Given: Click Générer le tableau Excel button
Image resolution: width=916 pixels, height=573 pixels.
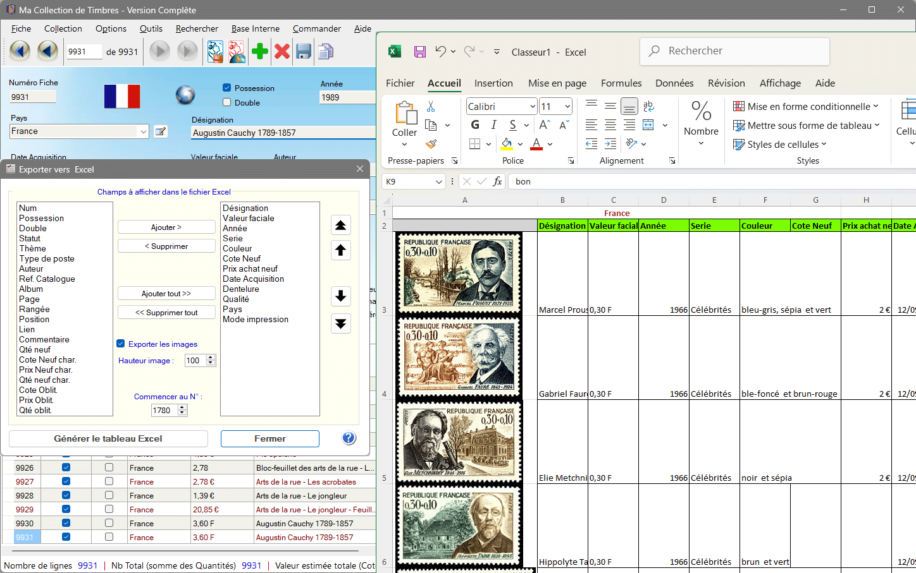Looking at the screenshot, I should (x=108, y=438).
